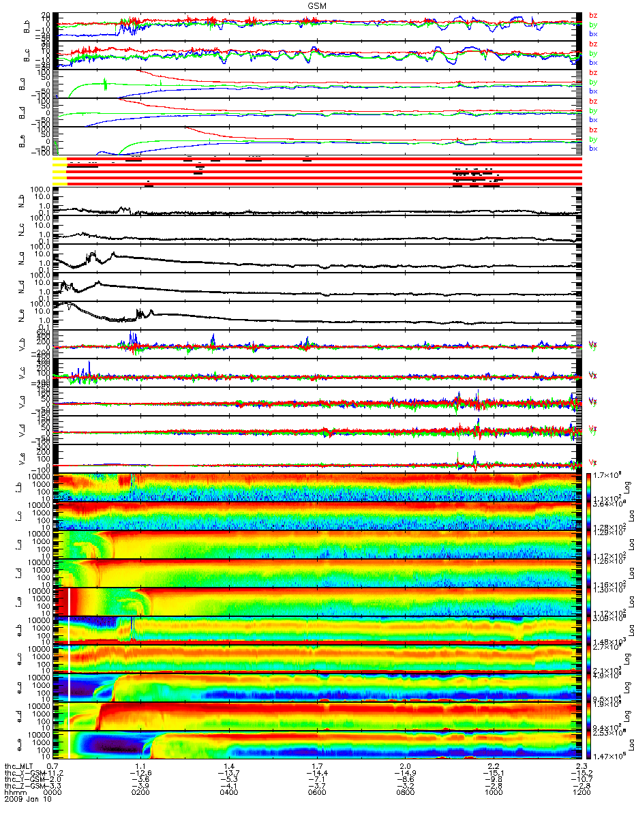Screen dimensions: 634x818
Task: Click the by legend of B_c panel
Action: [x=592, y=53]
